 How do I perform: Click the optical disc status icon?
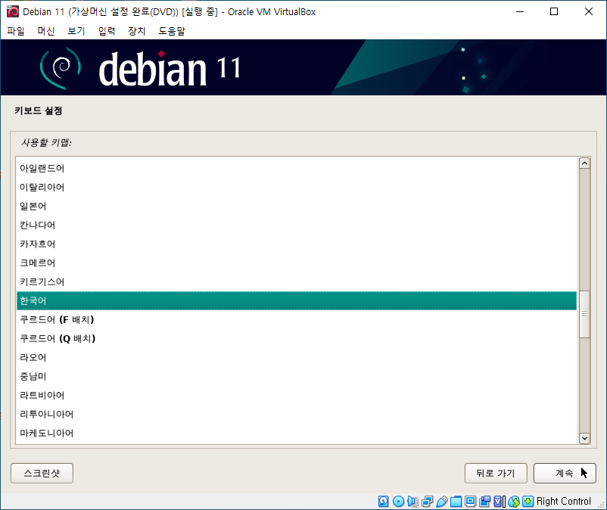pos(398,501)
